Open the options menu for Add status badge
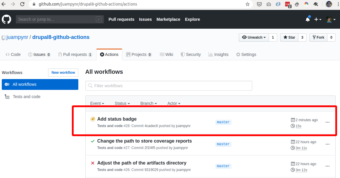Screen dimensions: 340x178 pyautogui.click(x=327, y=122)
